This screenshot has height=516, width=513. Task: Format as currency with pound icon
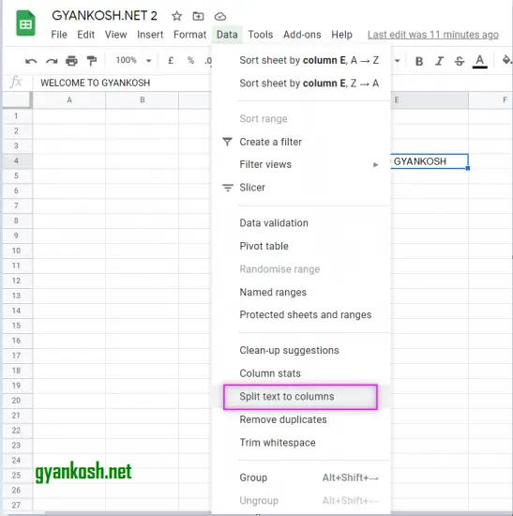point(171,61)
